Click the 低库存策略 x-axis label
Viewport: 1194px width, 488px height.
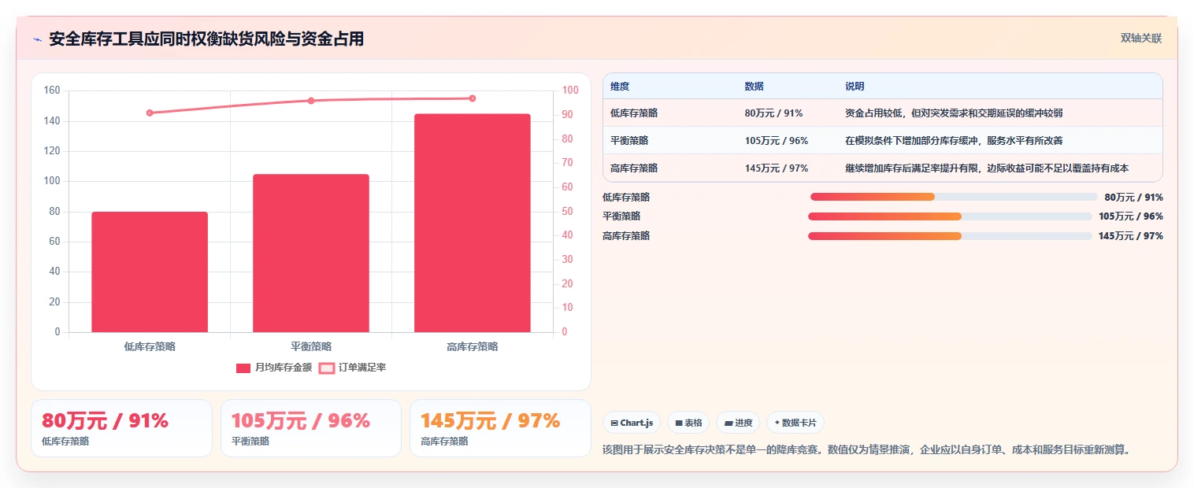point(150,346)
